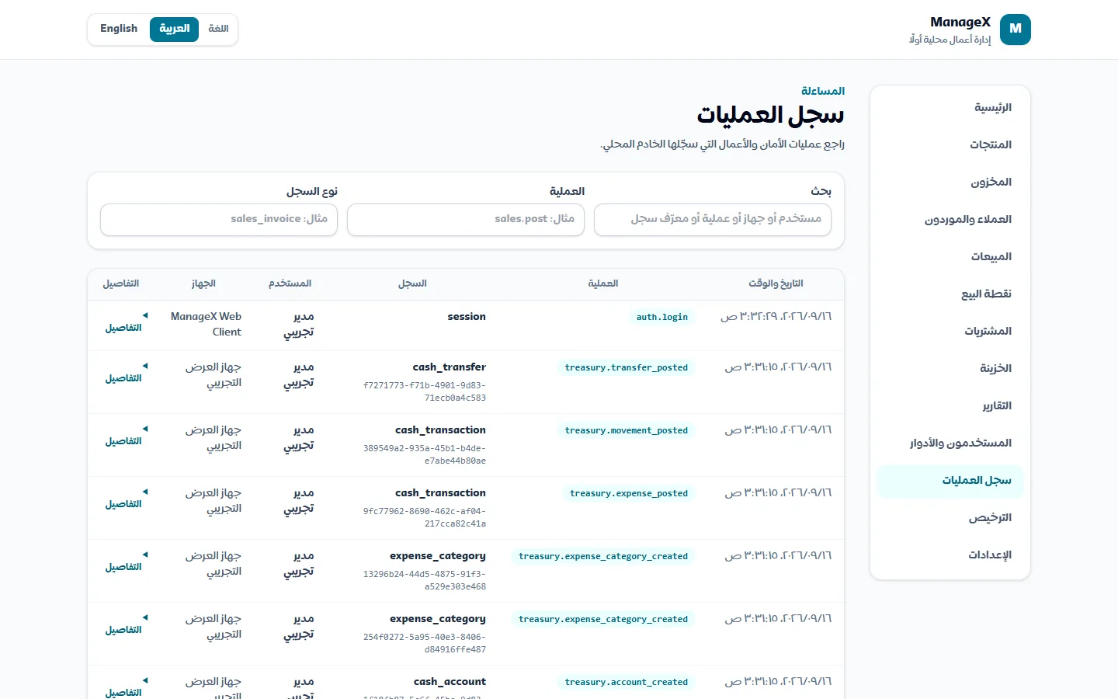This screenshot has width=1118, height=699.
Task: Click record ID starting with 13296b24
Action: pos(425,580)
